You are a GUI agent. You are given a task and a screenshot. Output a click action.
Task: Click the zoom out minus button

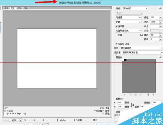click(5, 120)
